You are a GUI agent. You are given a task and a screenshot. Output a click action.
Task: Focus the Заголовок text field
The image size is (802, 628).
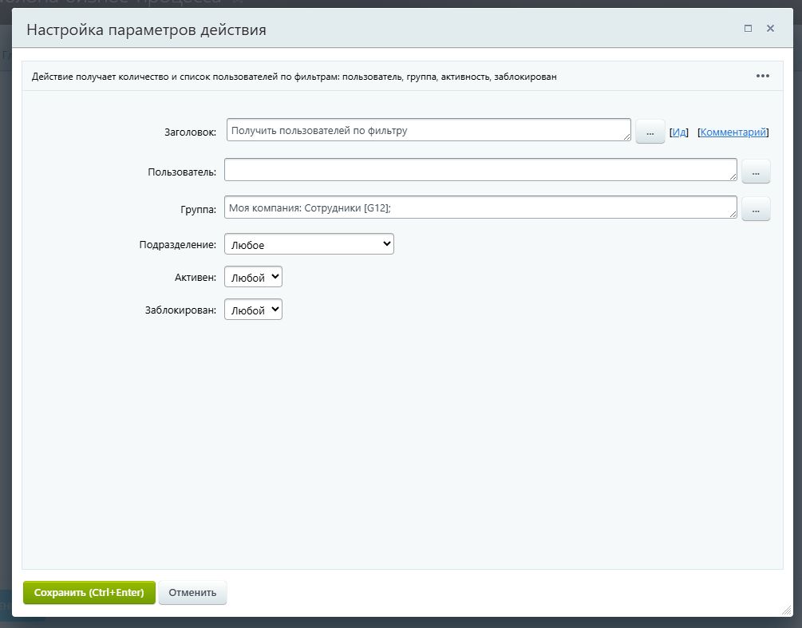pos(427,130)
